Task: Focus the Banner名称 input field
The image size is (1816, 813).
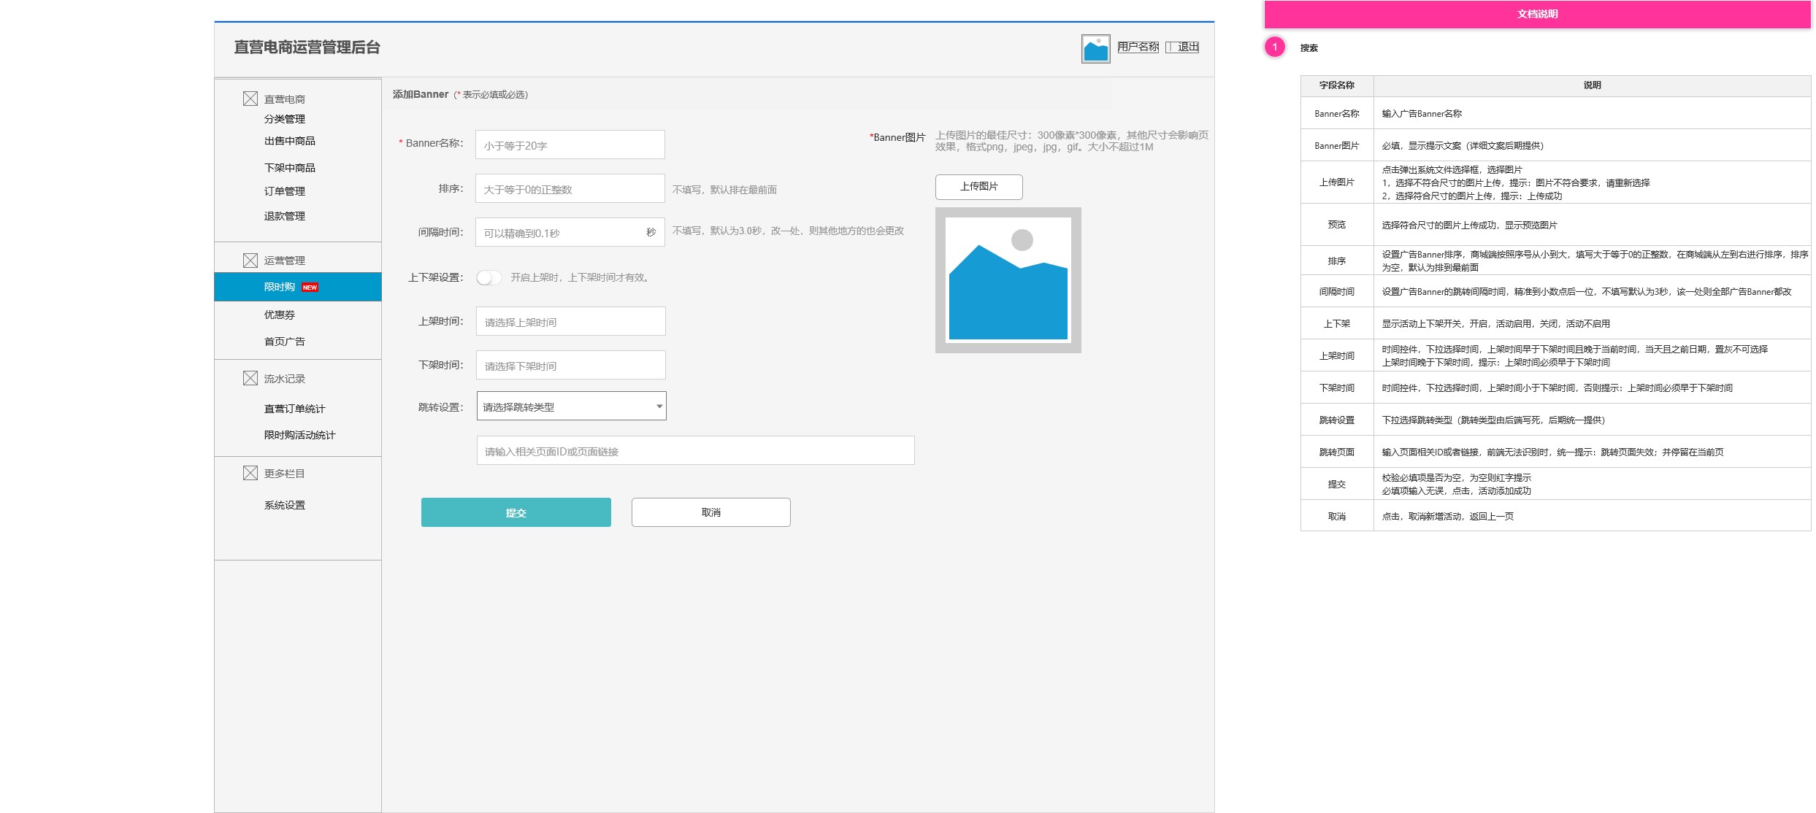Action: [570, 145]
